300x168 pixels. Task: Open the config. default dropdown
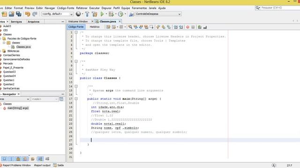click(x=57, y=14)
